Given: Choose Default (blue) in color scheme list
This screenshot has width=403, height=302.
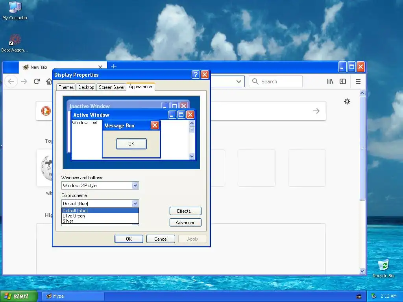Looking at the screenshot, I should (x=100, y=211).
